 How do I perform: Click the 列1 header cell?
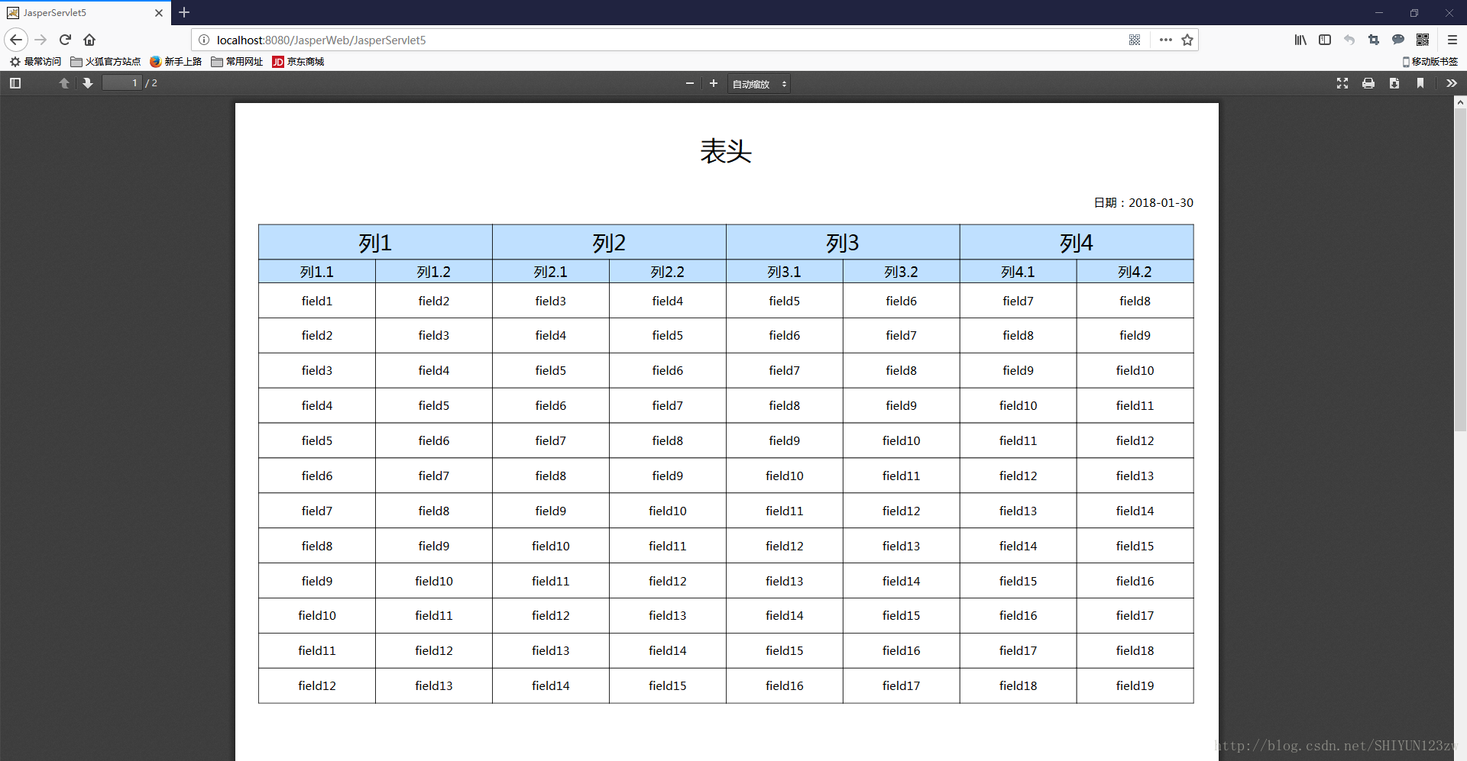(x=375, y=243)
